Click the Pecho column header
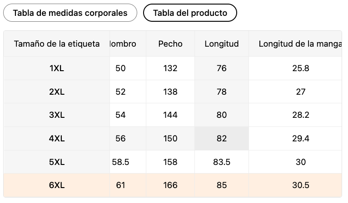348x203 pixels. (170, 43)
